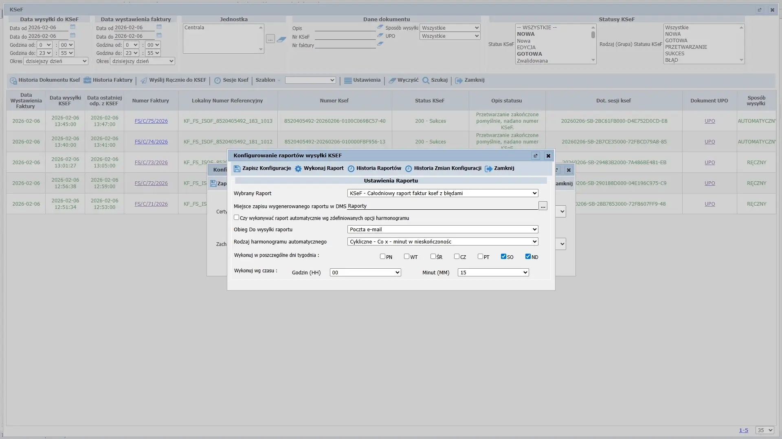Run report with Wykonaj Raport gear icon
Viewport: 782px width, 439px height.
298,169
